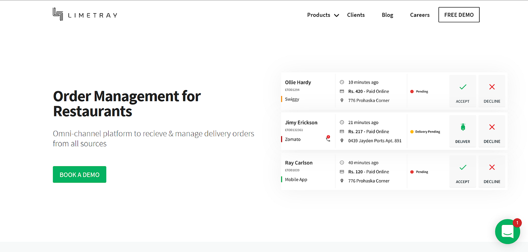Screen dimensions: 528x252
Task: Select customer name Jimy Erickson
Action: click(x=301, y=122)
